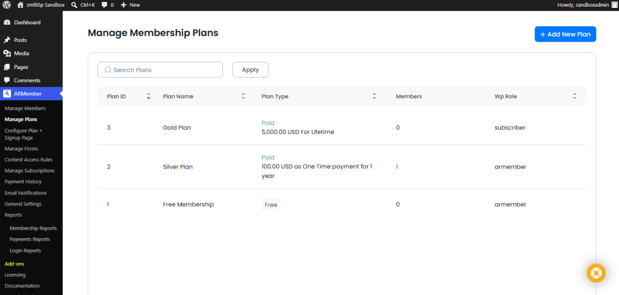Click the Dashboard gauge icon

pyautogui.click(x=7, y=22)
